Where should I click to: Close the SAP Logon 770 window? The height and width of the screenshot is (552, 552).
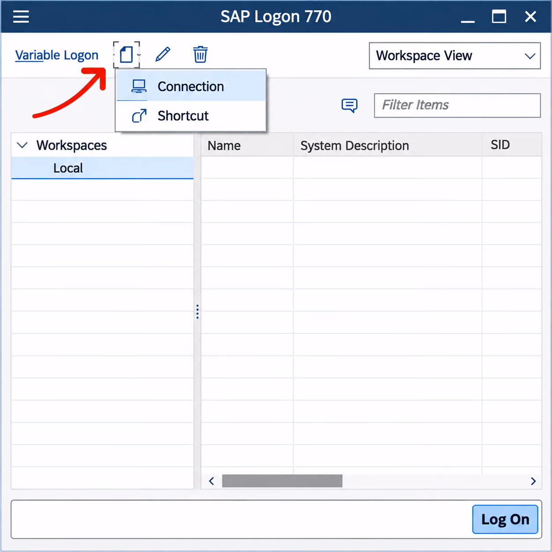click(530, 17)
